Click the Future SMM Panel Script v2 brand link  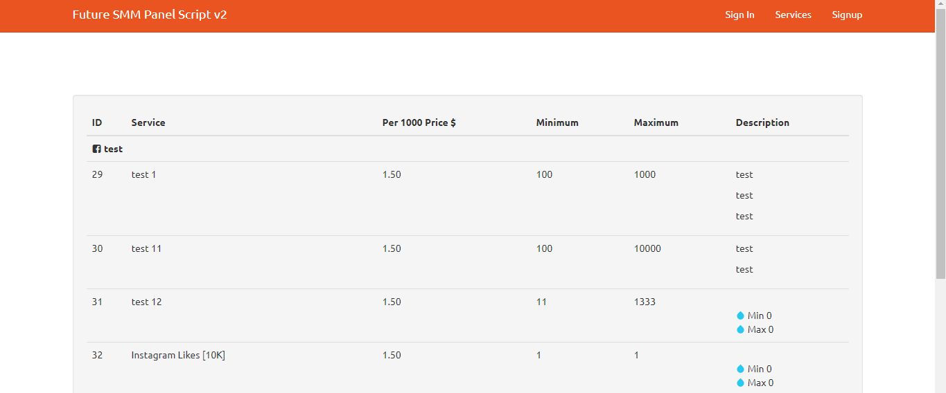[x=150, y=15]
